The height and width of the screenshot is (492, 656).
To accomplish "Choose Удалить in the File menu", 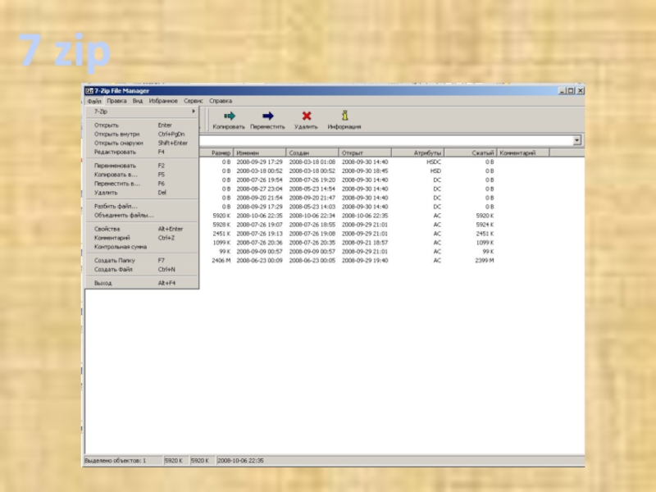I will (142, 193).
